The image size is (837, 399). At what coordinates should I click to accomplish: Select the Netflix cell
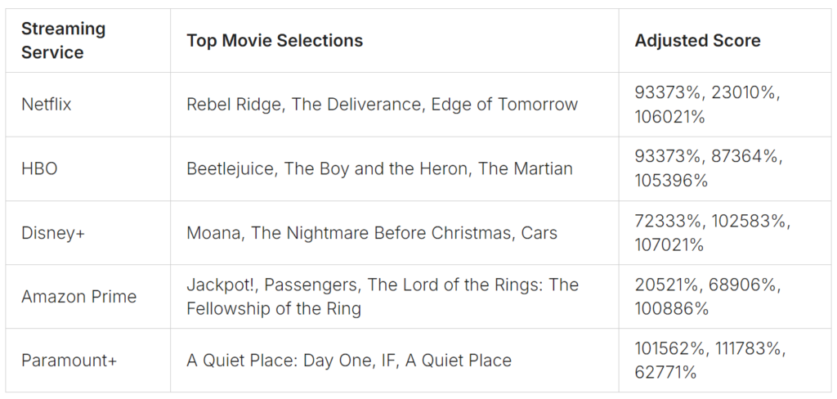pyautogui.click(x=88, y=105)
